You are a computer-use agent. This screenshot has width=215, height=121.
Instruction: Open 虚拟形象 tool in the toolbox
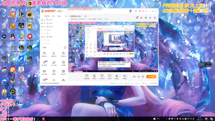point(44,72)
